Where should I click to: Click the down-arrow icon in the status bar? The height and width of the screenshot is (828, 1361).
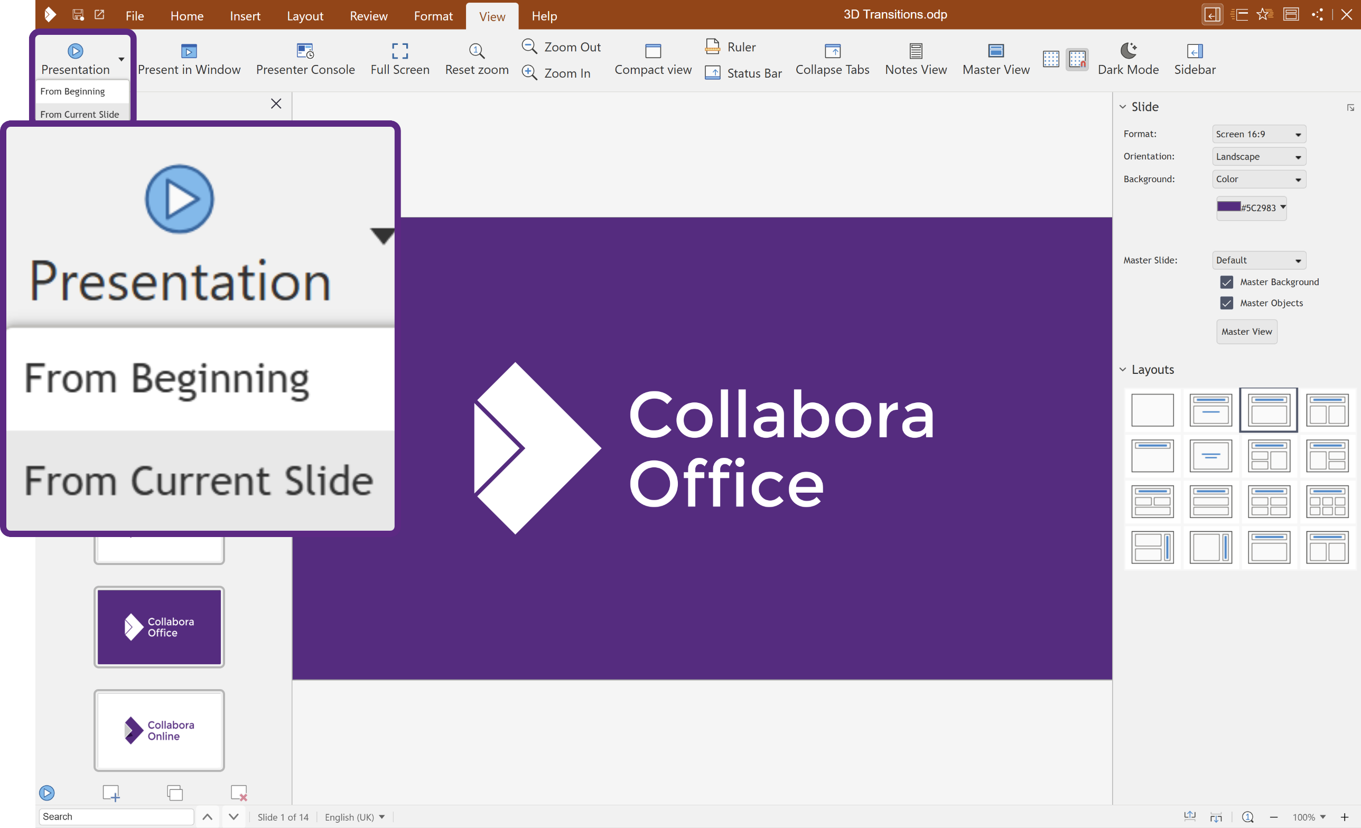[x=1216, y=816]
